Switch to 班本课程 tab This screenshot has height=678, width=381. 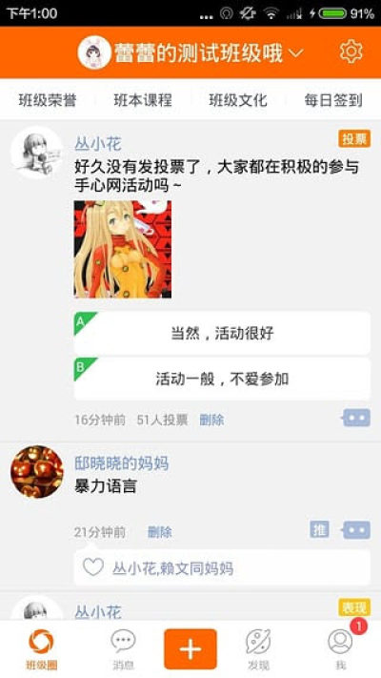pyautogui.click(x=143, y=100)
